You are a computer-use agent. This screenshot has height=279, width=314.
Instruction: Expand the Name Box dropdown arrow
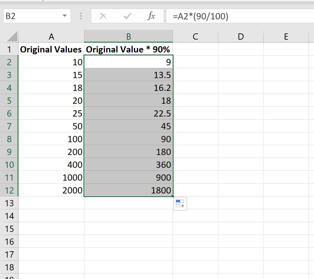[x=64, y=16]
